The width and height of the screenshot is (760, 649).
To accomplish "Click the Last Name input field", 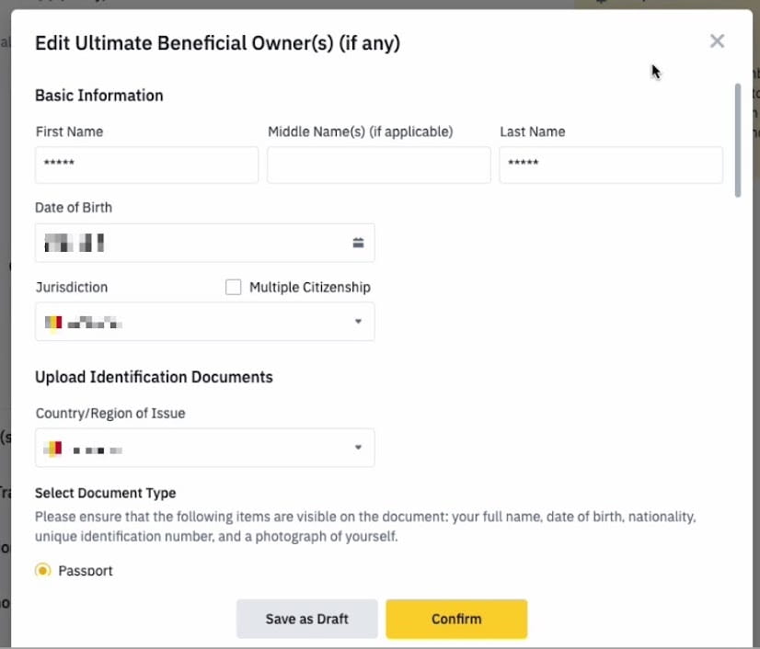I will [610, 165].
